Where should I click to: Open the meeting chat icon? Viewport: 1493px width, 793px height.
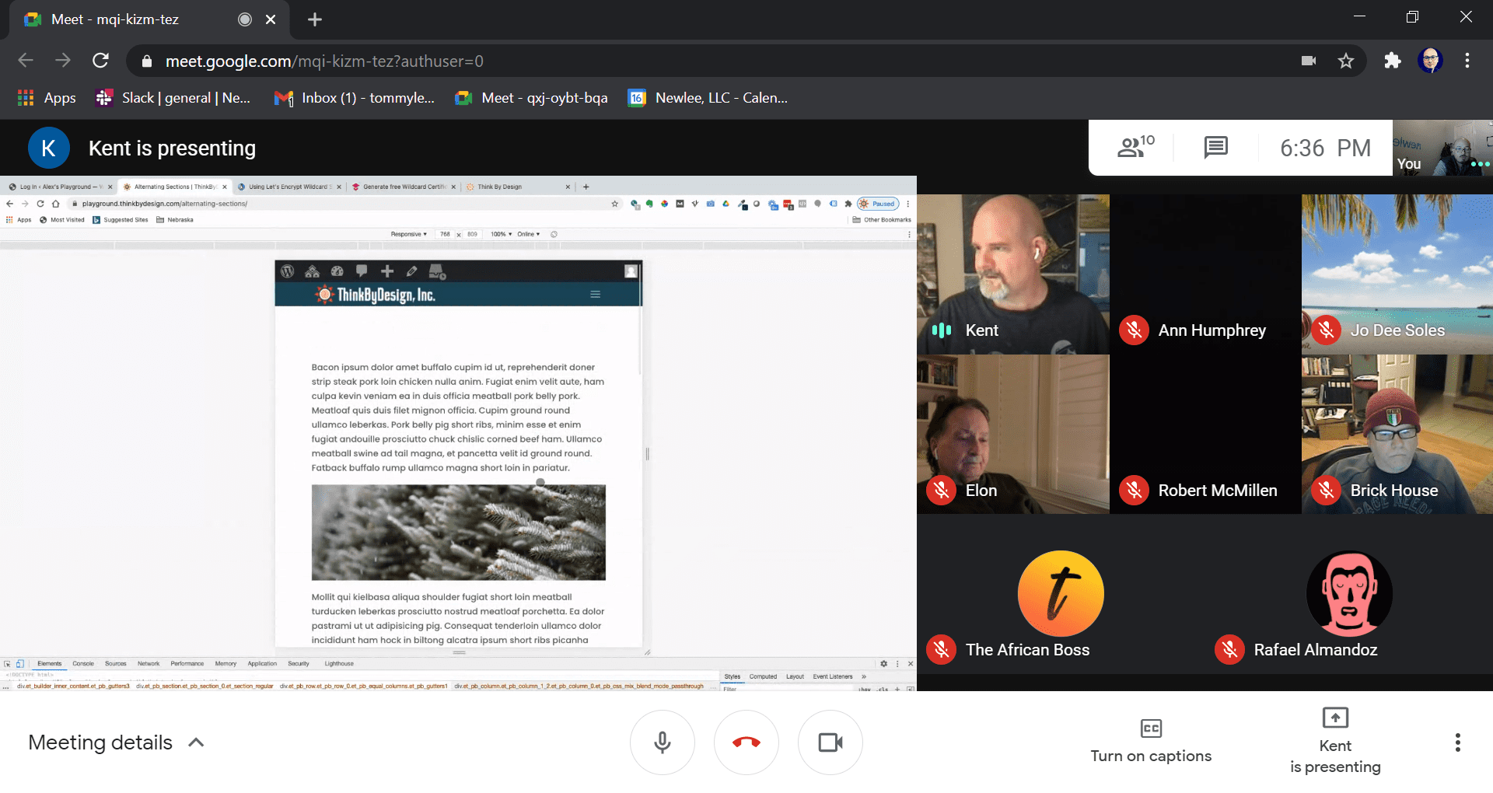[1215, 147]
